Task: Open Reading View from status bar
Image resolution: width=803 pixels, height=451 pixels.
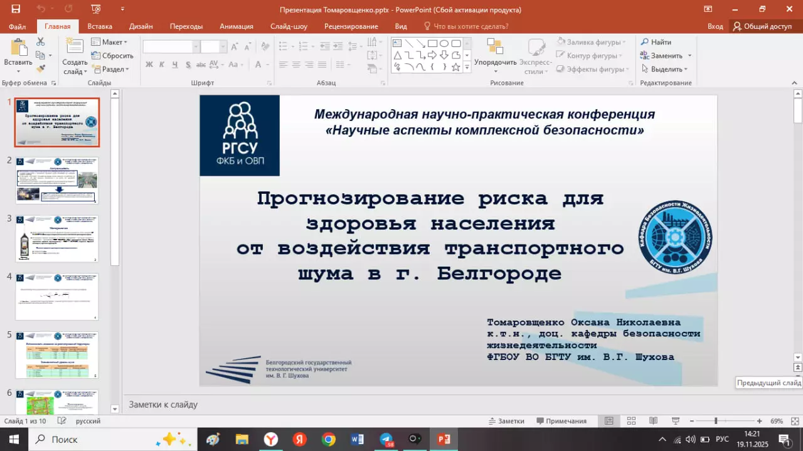Action: (653, 421)
